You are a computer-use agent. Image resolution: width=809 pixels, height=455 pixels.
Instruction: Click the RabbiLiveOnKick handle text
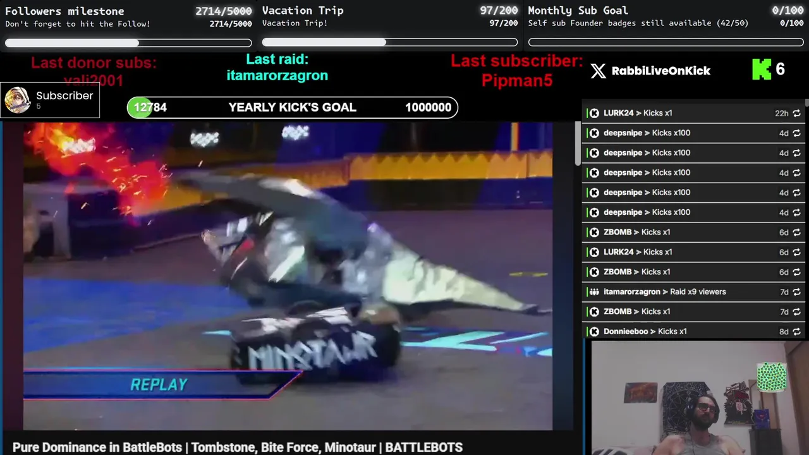(x=661, y=71)
